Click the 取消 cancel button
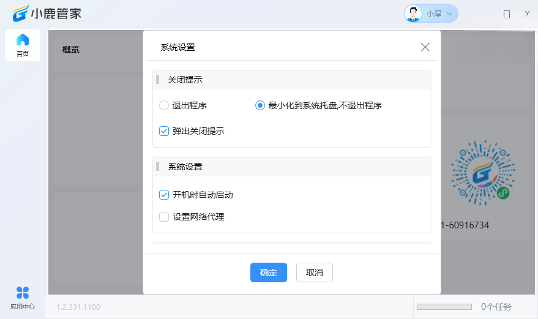538x319 pixels. [x=314, y=272]
